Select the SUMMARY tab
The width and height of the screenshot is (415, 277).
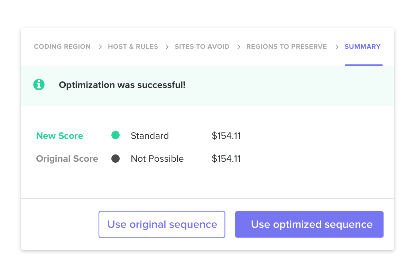(x=362, y=47)
